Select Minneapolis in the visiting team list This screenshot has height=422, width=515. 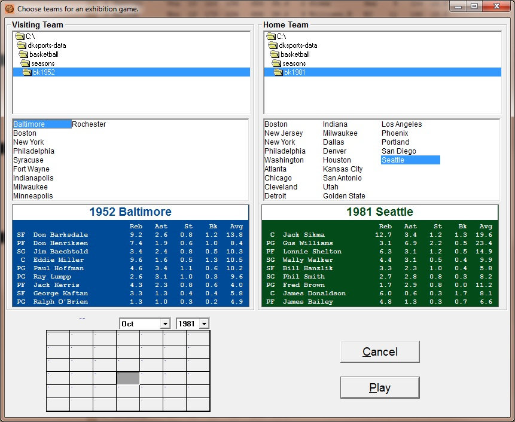33,196
